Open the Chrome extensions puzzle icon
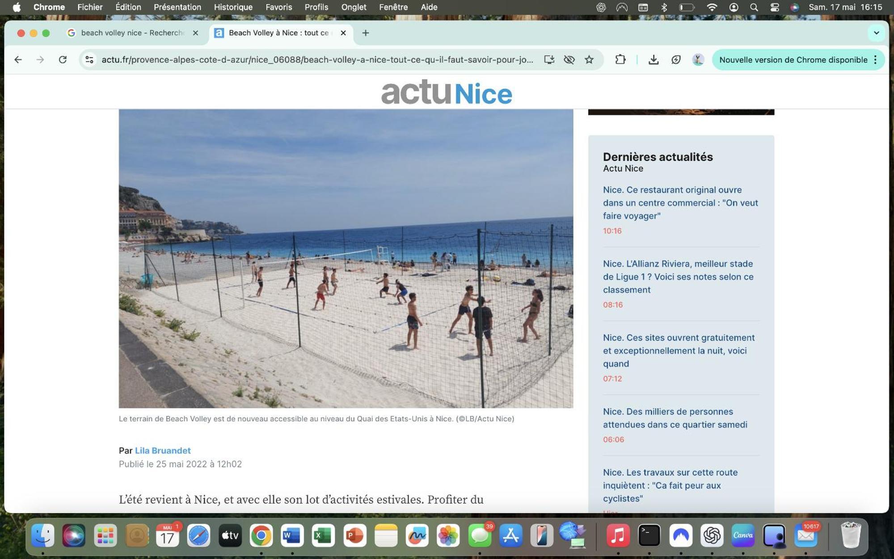This screenshot has width=894, height=559. (620, 59)
